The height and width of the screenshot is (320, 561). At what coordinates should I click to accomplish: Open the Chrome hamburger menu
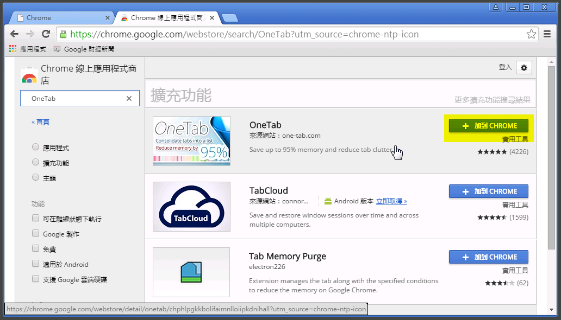point(547,34)
